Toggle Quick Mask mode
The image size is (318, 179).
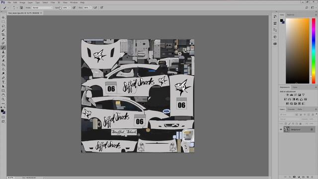click(x=3, y=117)
